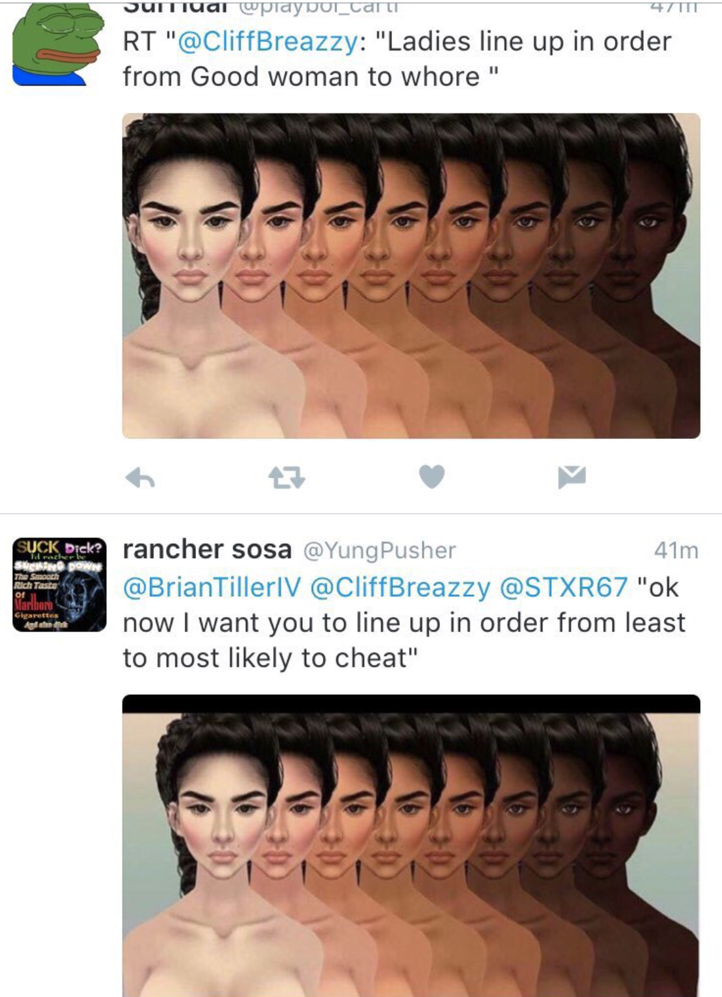Open the green frog profile avatar
The image size is (722, 997).
(58, 45)
